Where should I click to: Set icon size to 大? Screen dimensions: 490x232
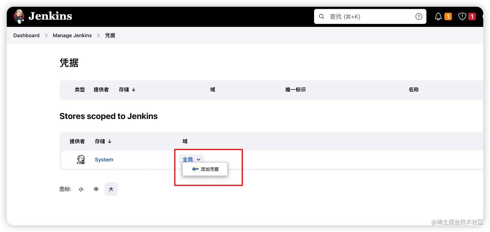click(111, 189)
